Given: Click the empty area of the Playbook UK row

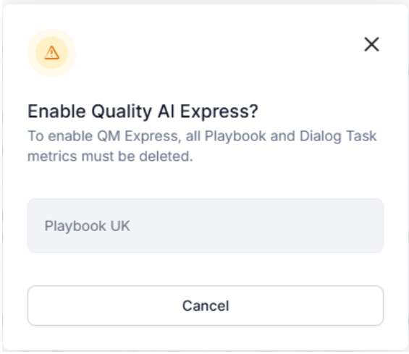Looking at the screenshot, I should pos(256,226).
